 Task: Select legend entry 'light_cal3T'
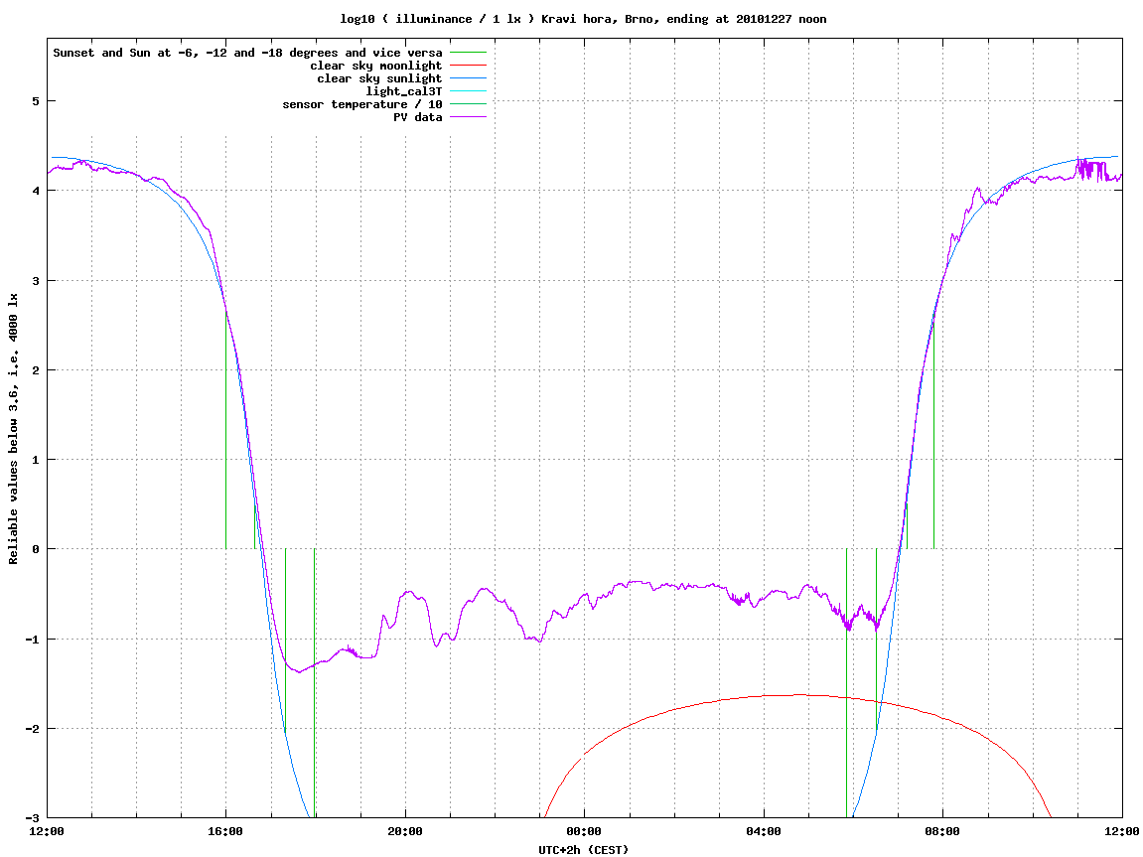[x=404, y=91]
